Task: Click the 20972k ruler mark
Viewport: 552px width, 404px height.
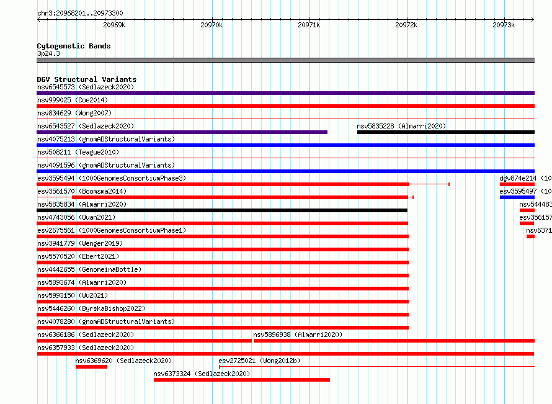Action: pyautogui.click(x=406, y=25)
